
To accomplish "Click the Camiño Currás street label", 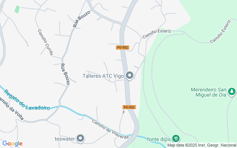I will [46, 42].
